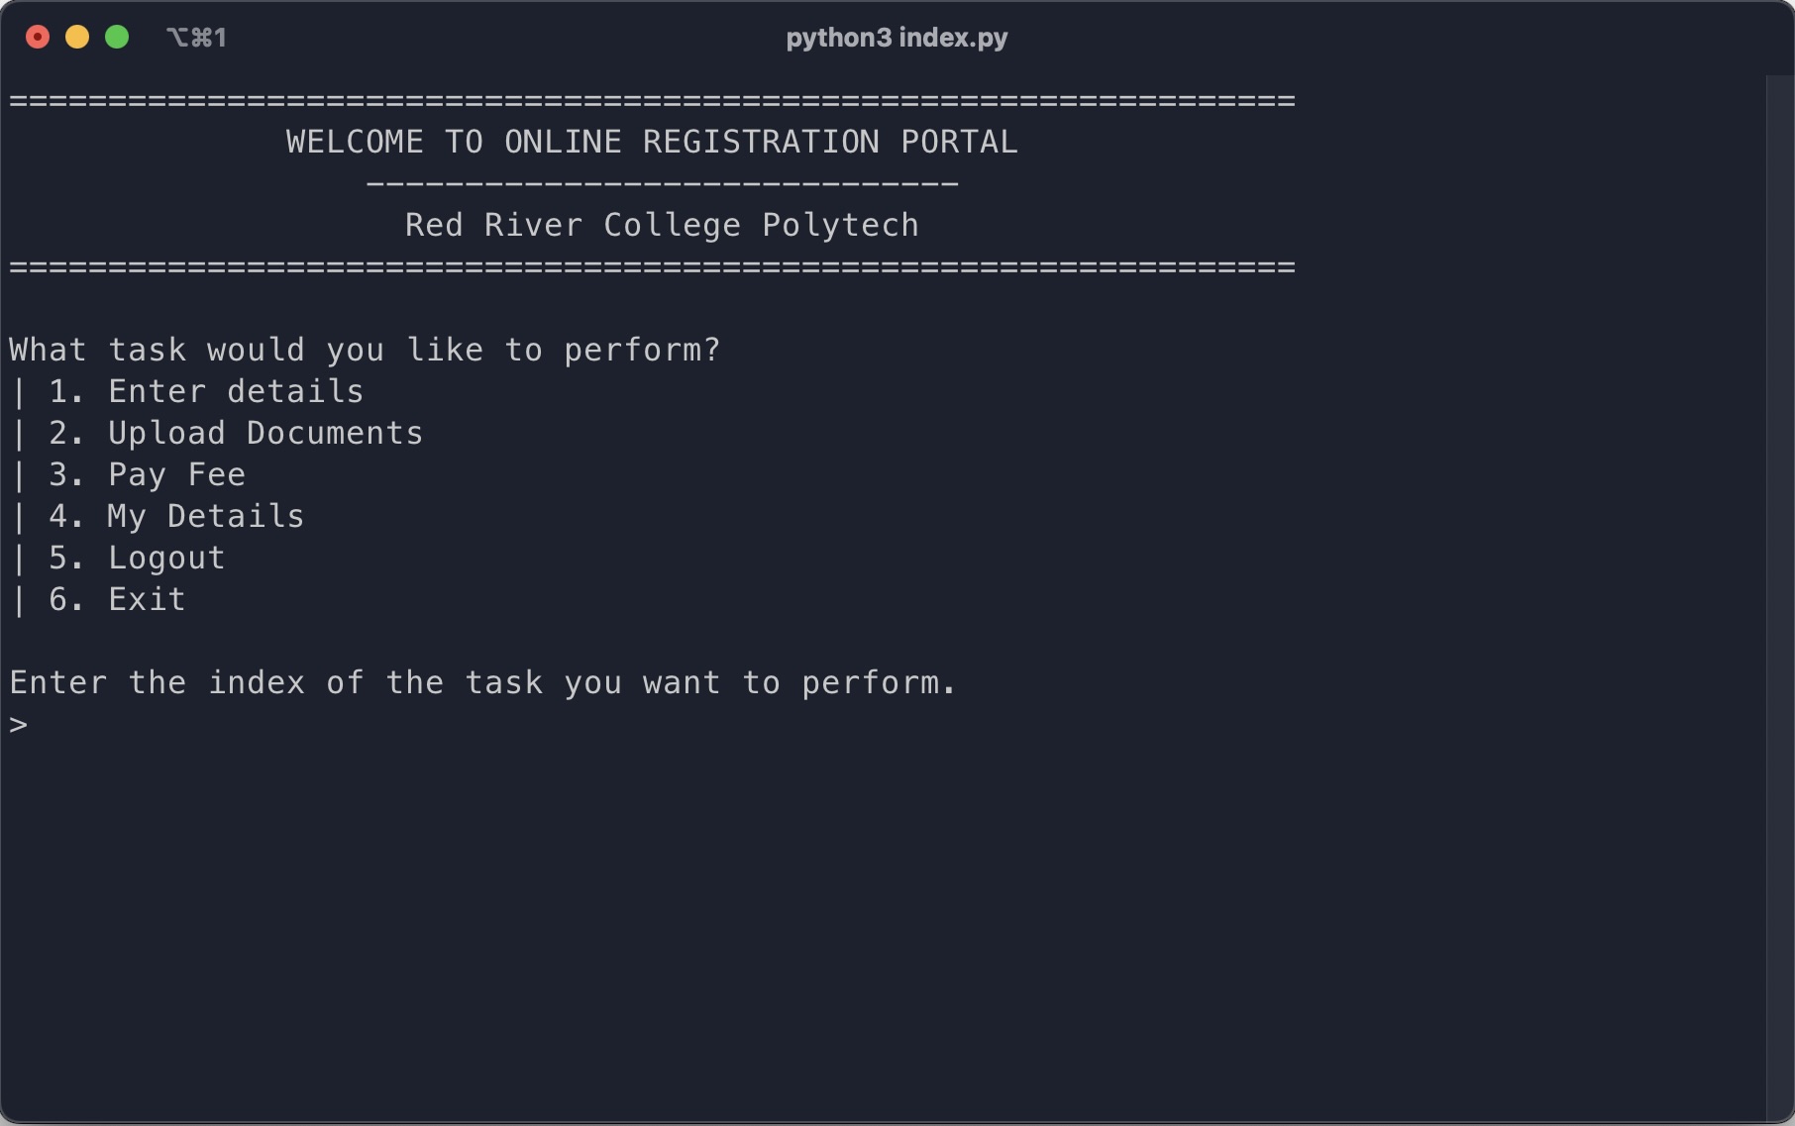Click the red close window button
This screenshot has width=1795, height=1126.
click(x=38, y=38)
